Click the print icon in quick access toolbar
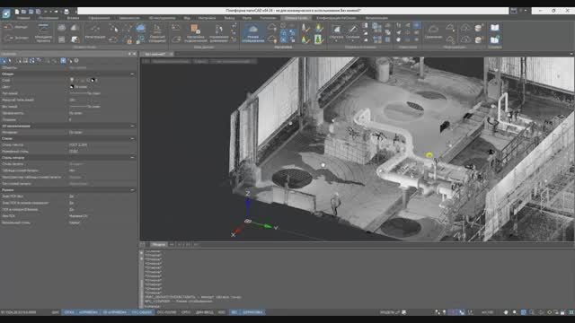This screenshot has width=575, height=323. [66, 12]
